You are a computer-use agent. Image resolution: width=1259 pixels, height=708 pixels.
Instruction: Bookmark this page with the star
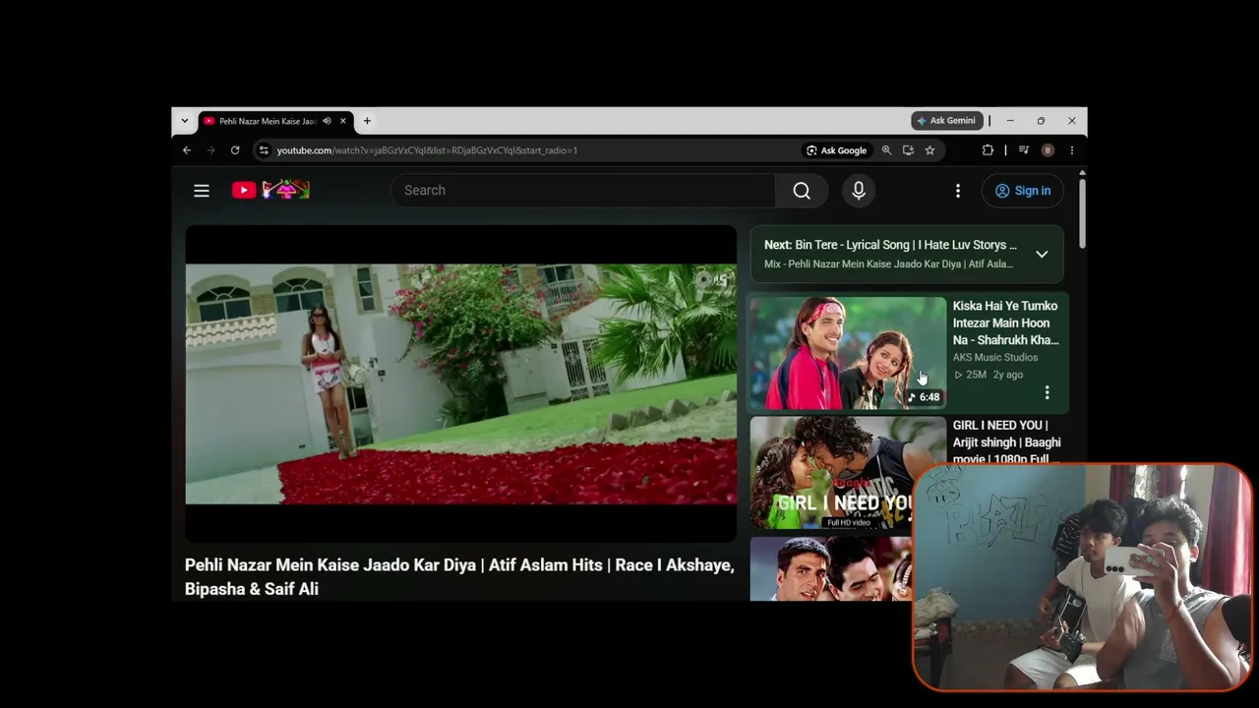pos(929,150)
